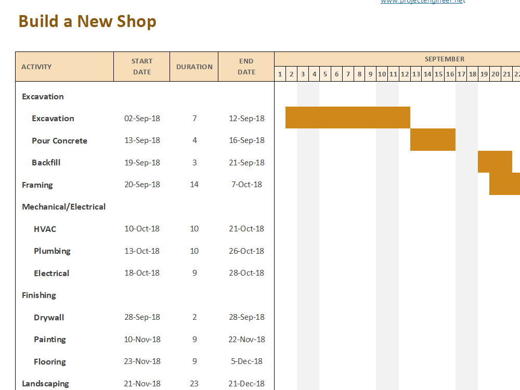Screen dimensions: 520x390
Task: Select the Excavation group heading
Action: click(43, 97)
